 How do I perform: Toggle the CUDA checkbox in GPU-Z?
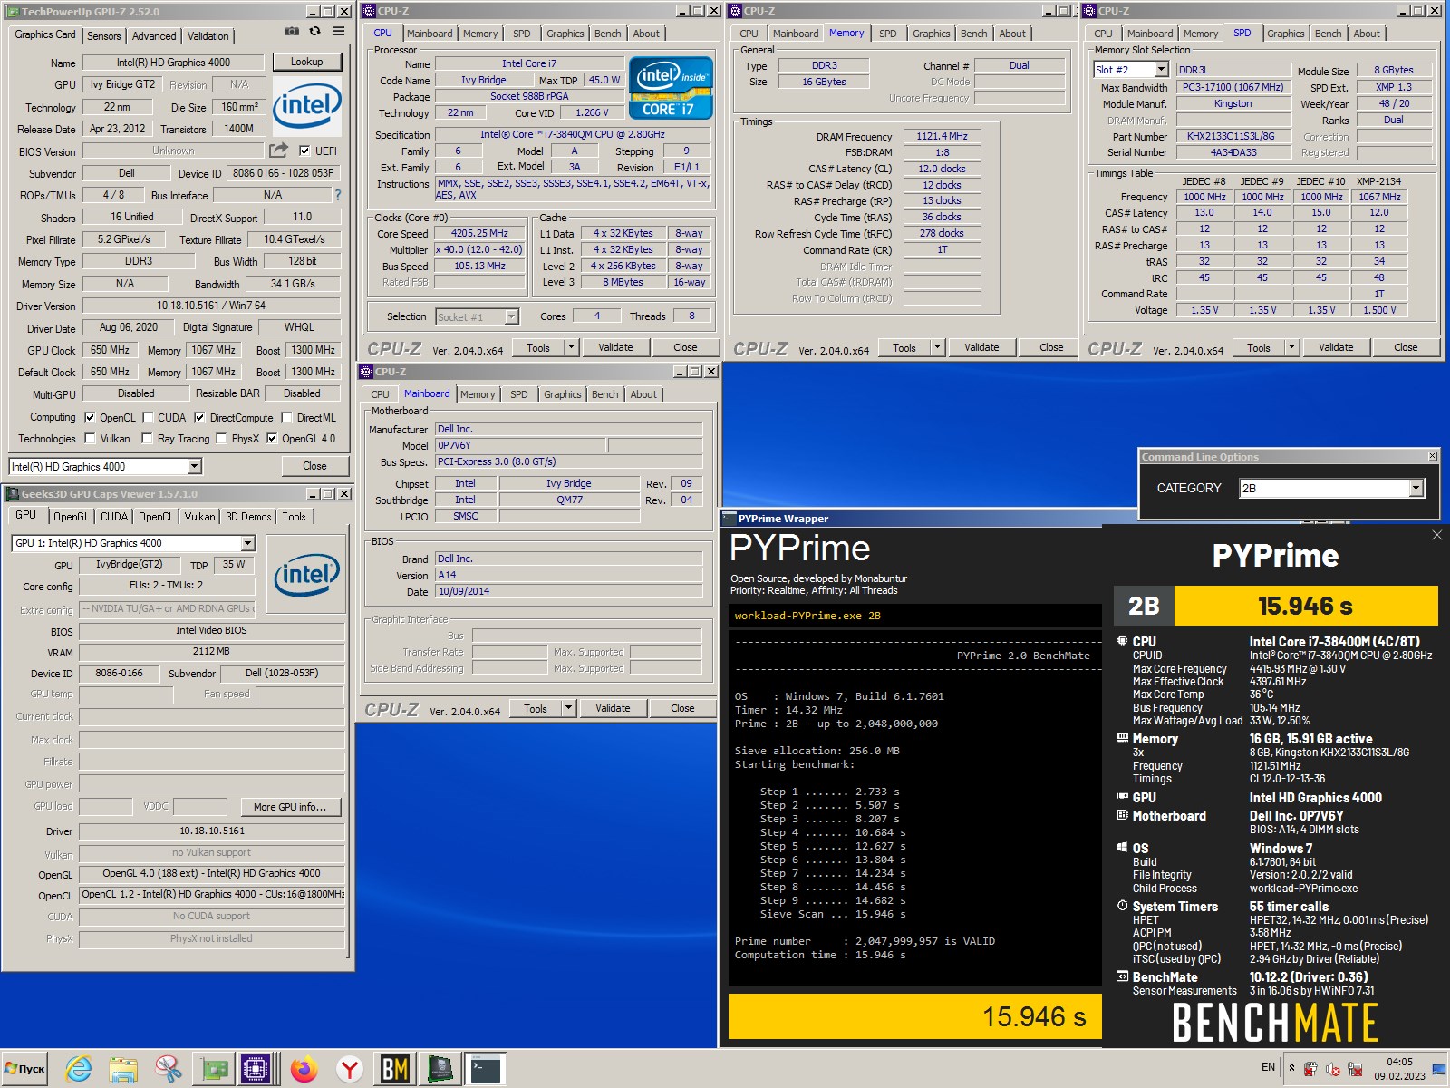[147, 418]
